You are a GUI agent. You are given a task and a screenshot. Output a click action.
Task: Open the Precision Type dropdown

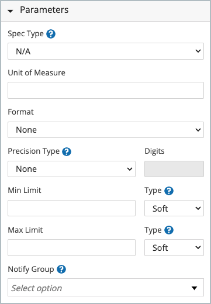71,169
